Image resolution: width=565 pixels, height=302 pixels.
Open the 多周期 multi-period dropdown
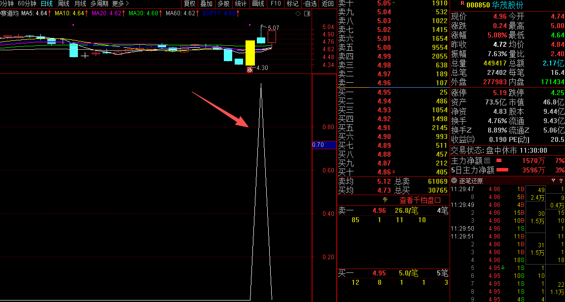pyautogui.click(x=99, y=3)
